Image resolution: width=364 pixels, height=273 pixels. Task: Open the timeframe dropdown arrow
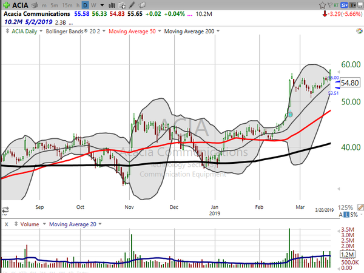point(102,5)
